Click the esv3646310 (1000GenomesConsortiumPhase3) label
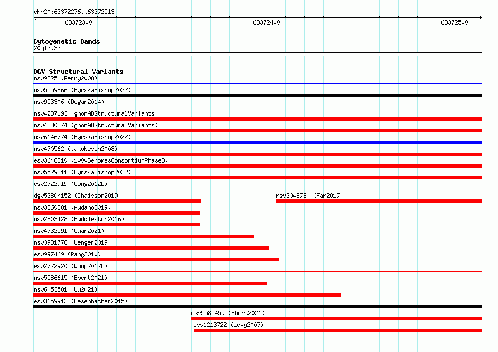The image size is (498, 352). pos(101,160)
